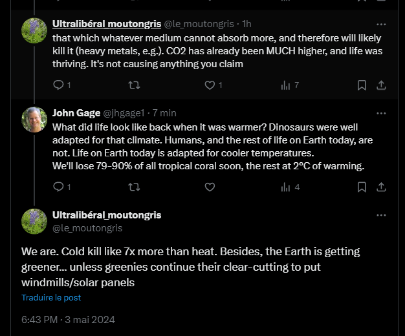Reply to the first moutongris tweet
The image size is (405, 336).
(58, 85)
